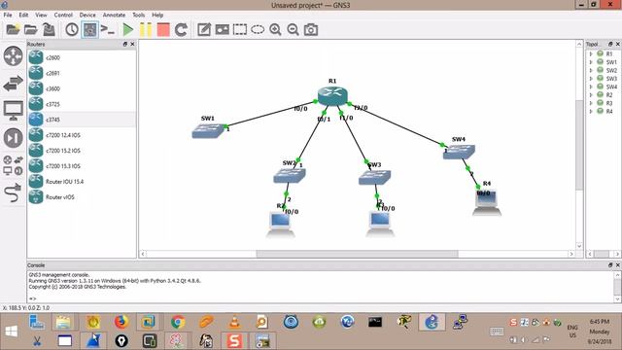This screenshot has height=350, width=622.
Task: Select the Draw rectangle tool
Action: (240, 30)
